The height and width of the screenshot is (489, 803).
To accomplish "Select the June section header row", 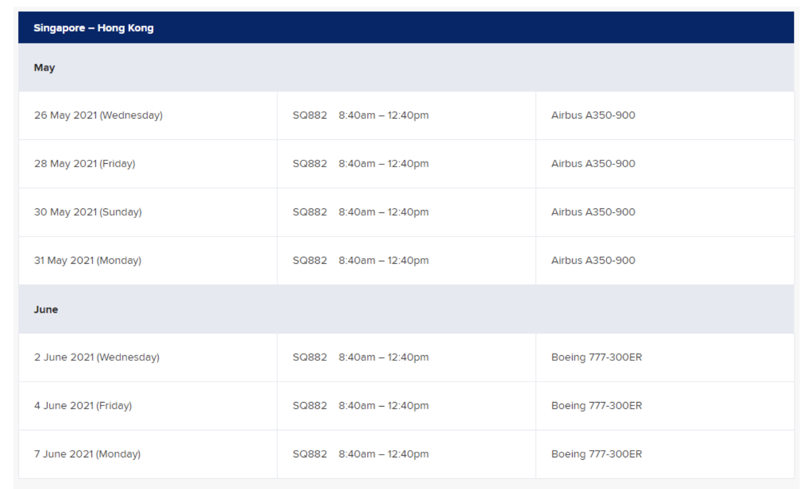I will point(406,309).
